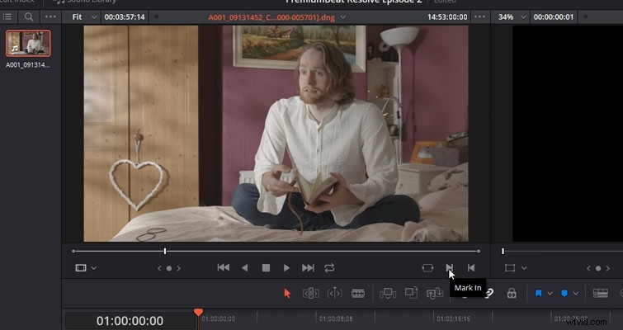The image size is (623, 330).
Task: Expand the source viewer mode dropdown arrow
Action: [94, 268]
